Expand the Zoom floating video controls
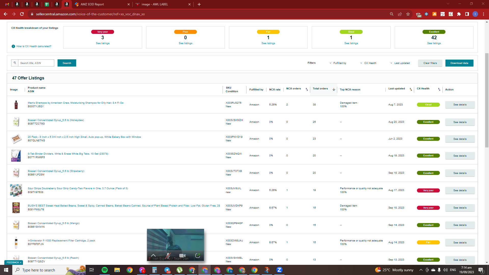 pos(153,255)
